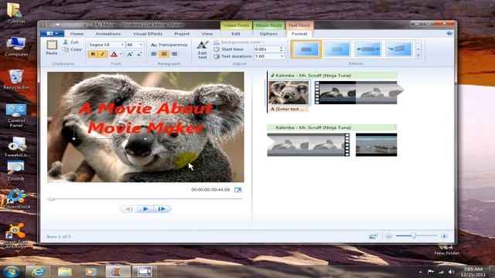
Task: Copy the selected text
Action: coord(72,49)
